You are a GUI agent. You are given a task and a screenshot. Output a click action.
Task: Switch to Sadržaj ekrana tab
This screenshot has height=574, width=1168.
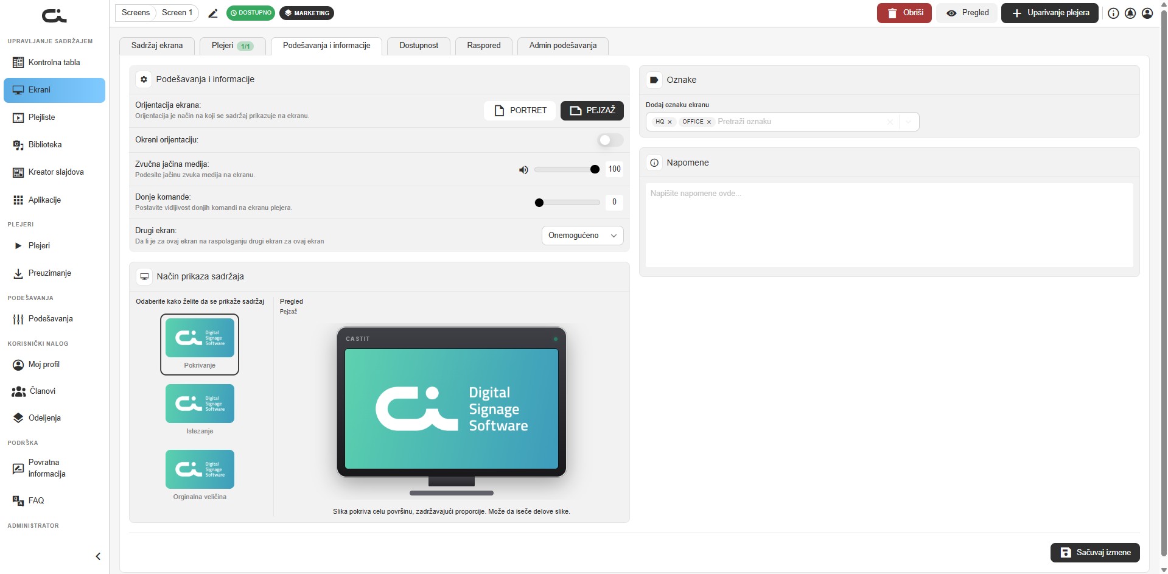pyautogui.click(x=157, y=46)
